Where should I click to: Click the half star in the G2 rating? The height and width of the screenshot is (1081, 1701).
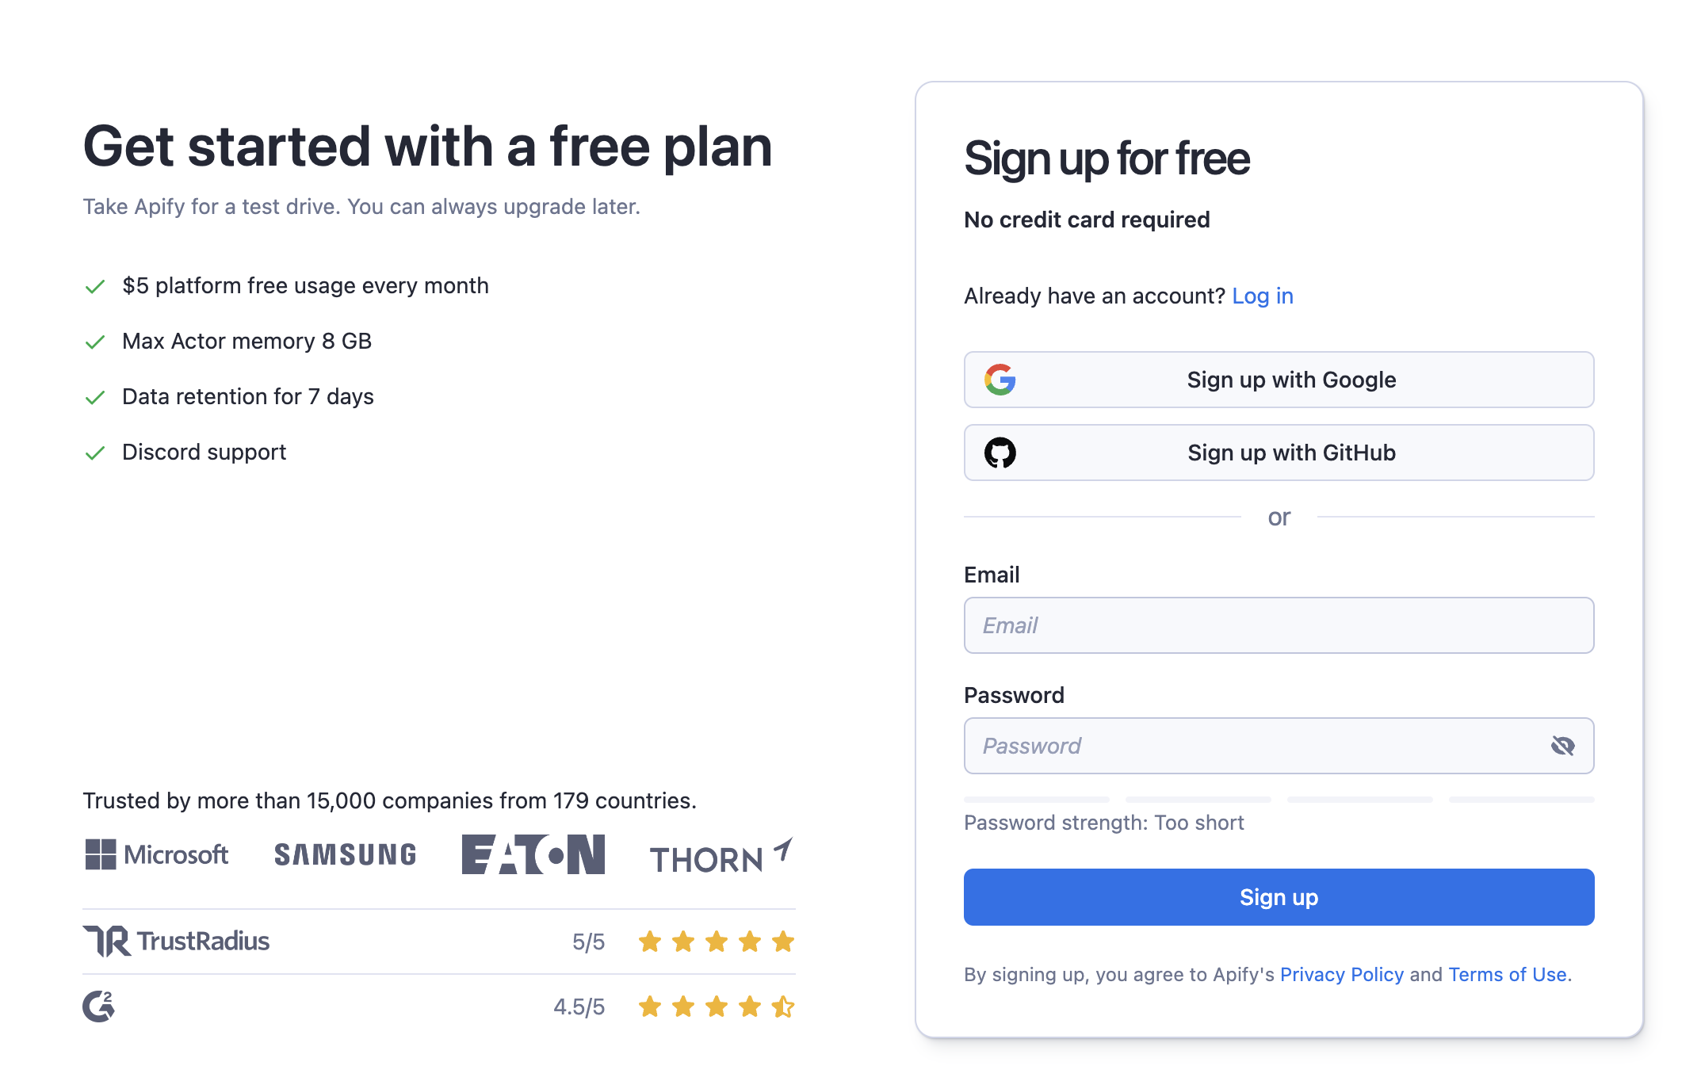point(782,1007)
